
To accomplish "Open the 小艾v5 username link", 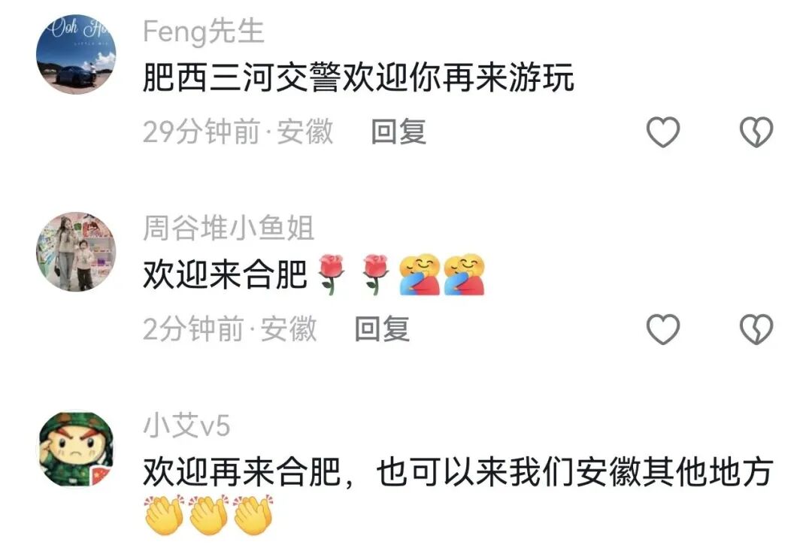I will [x=186, y=425].
